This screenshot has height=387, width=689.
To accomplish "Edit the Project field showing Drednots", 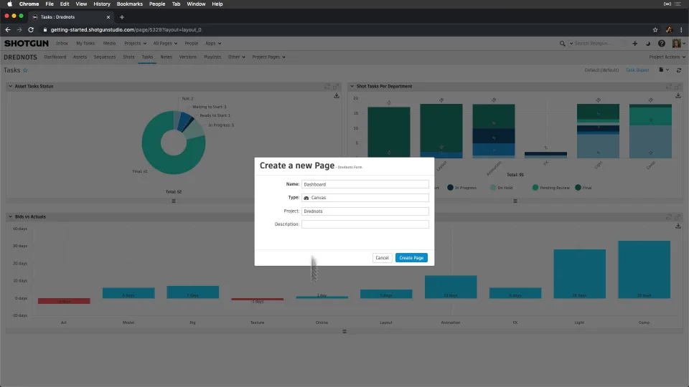I will pos(365,211).
